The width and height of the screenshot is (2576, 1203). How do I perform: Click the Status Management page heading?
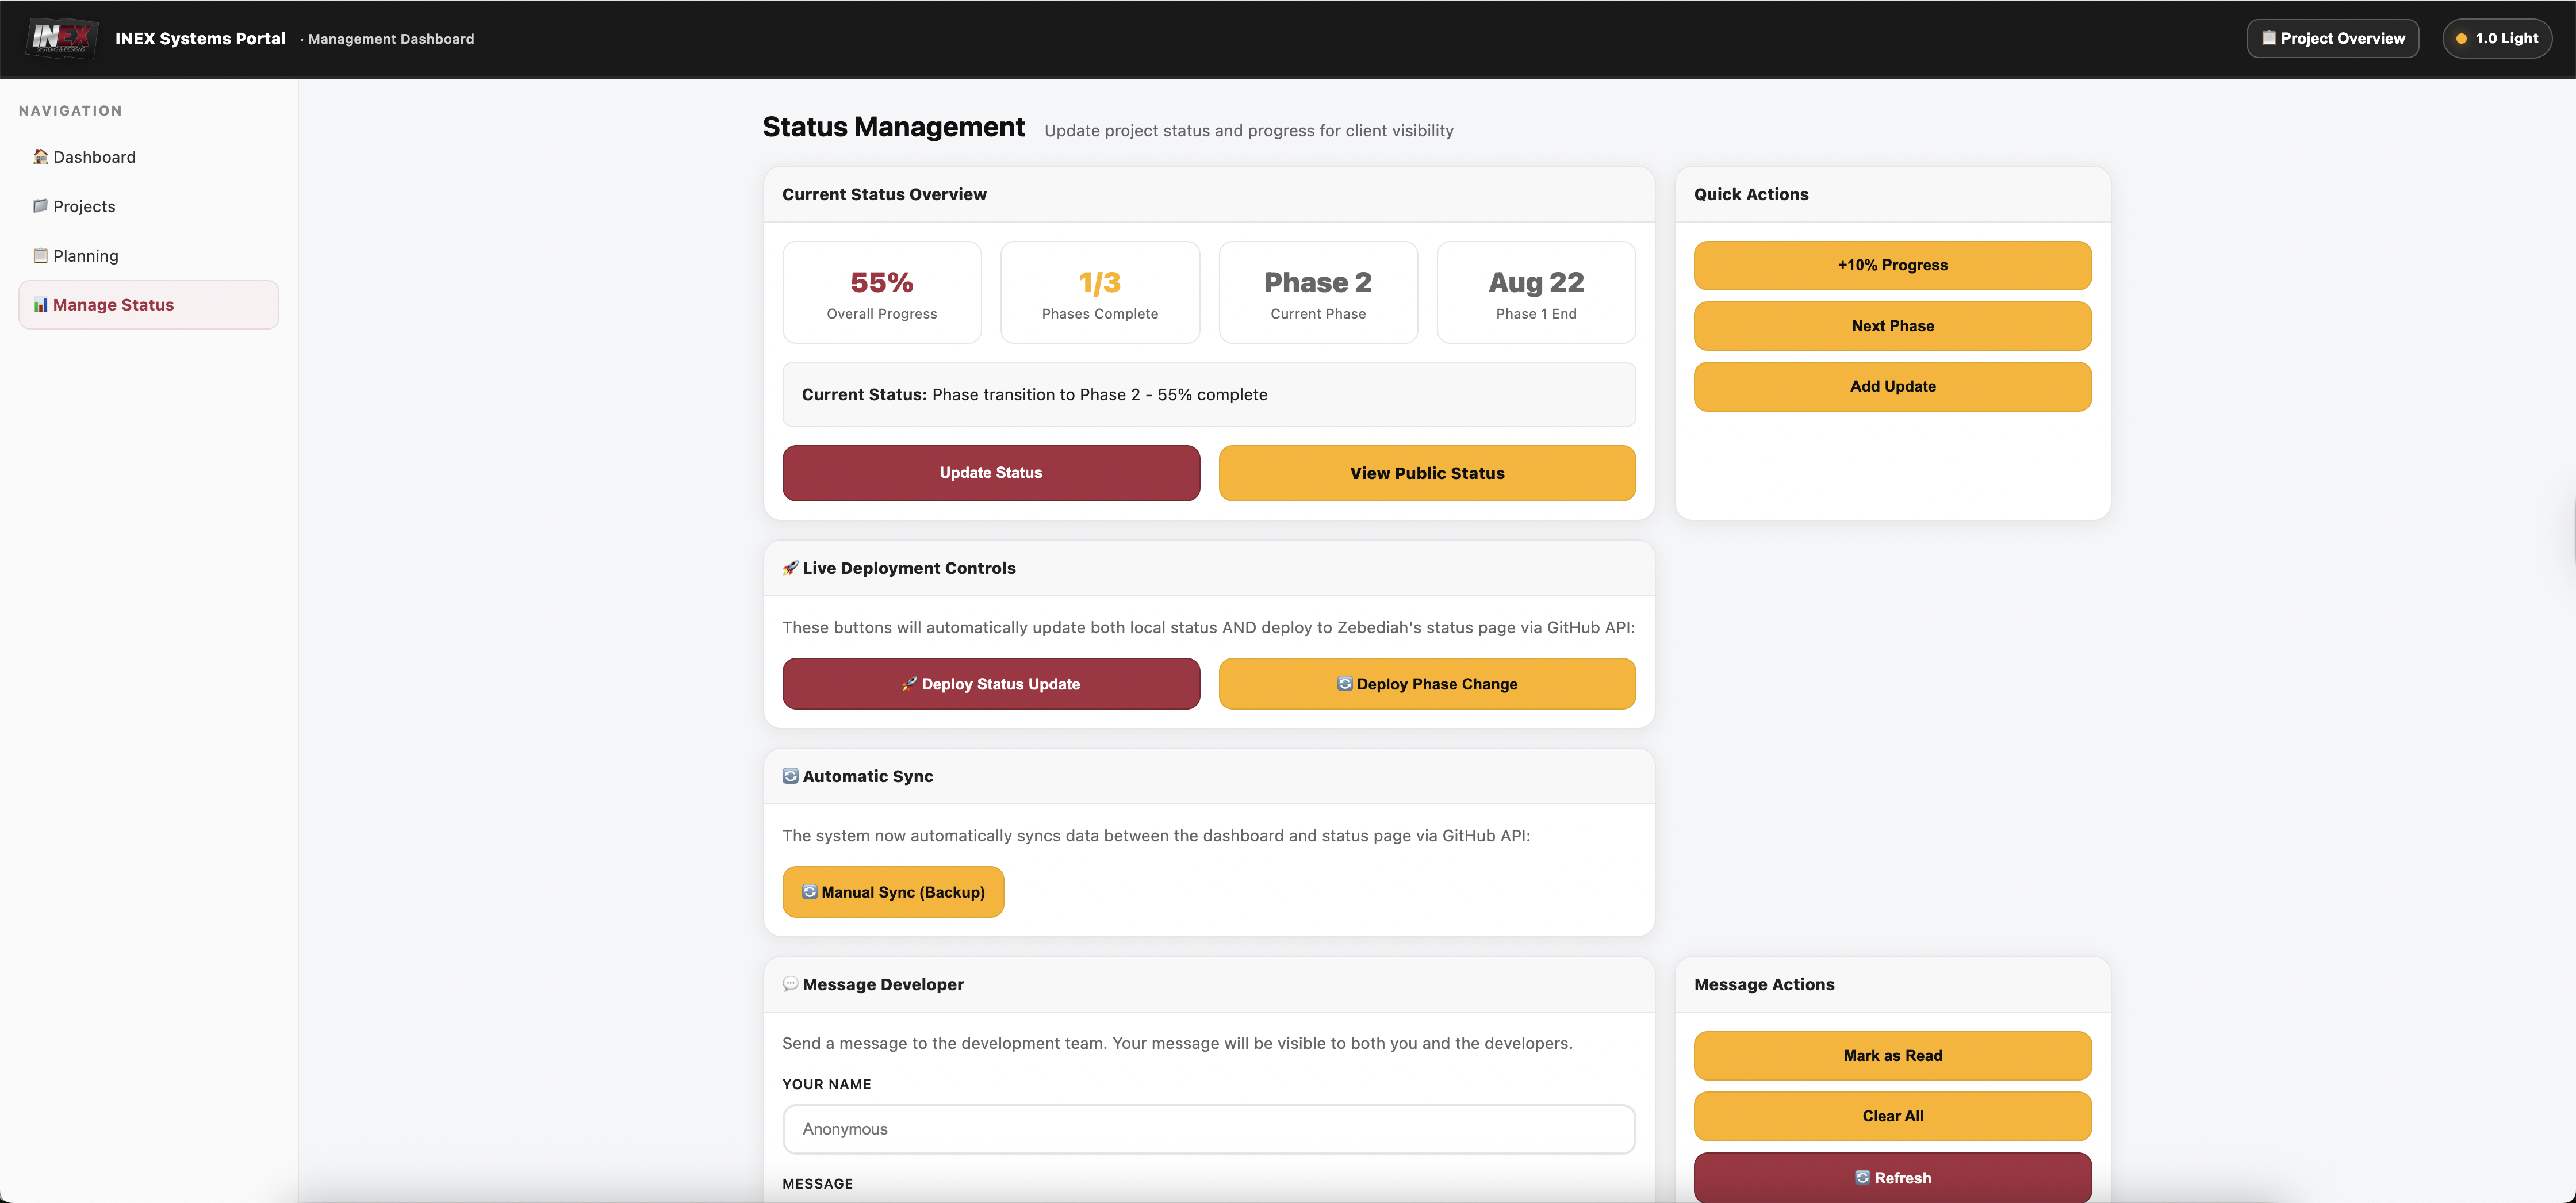pos(893,127)
